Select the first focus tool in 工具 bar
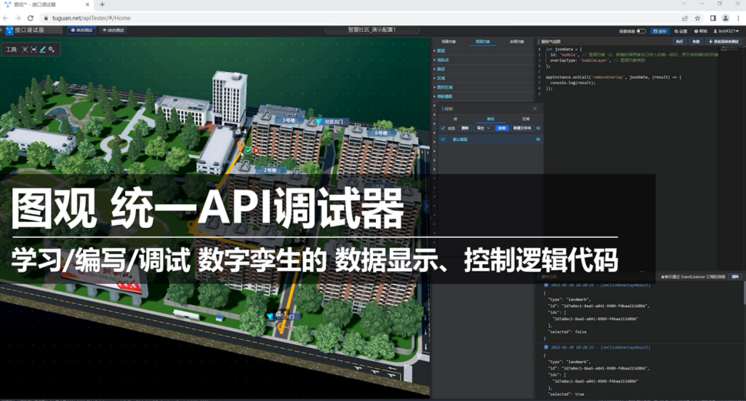The width and height of the screenshot is (746, 401). point(25,49)
